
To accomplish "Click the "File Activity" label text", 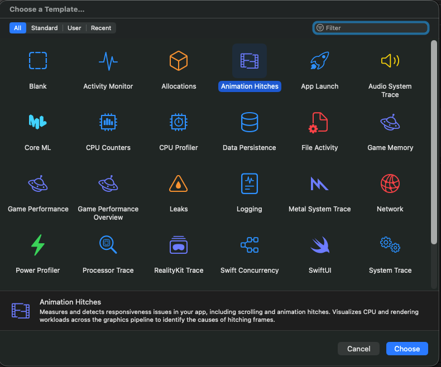I will click(319, 148).
